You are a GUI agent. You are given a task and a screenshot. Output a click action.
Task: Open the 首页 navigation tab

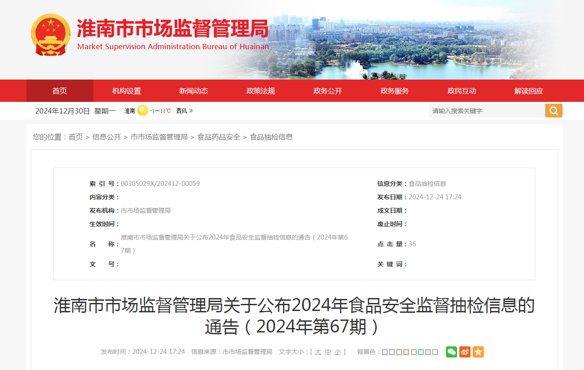[60, 91]
